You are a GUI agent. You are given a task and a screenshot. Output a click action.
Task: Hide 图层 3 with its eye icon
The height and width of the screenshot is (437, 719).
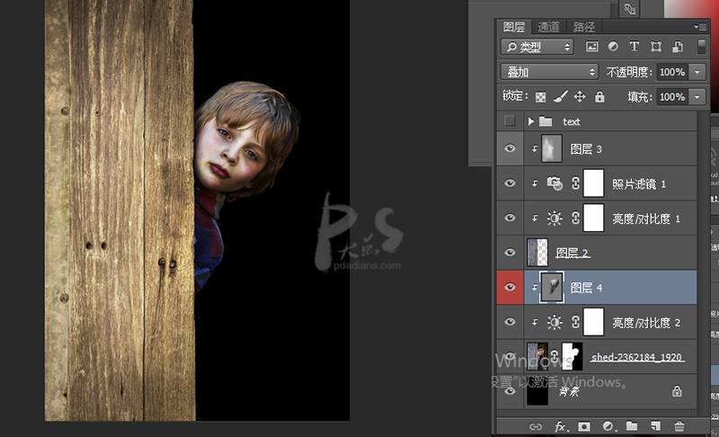[x=510, y=148]
